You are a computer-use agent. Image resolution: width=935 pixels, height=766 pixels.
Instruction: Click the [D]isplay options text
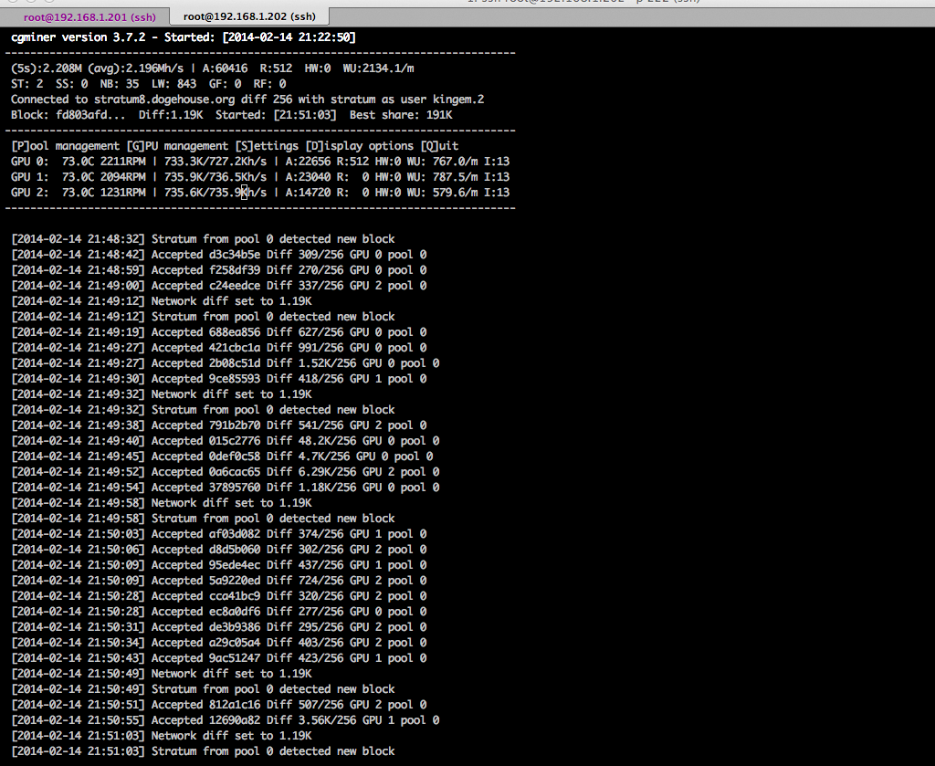(360, 146)
